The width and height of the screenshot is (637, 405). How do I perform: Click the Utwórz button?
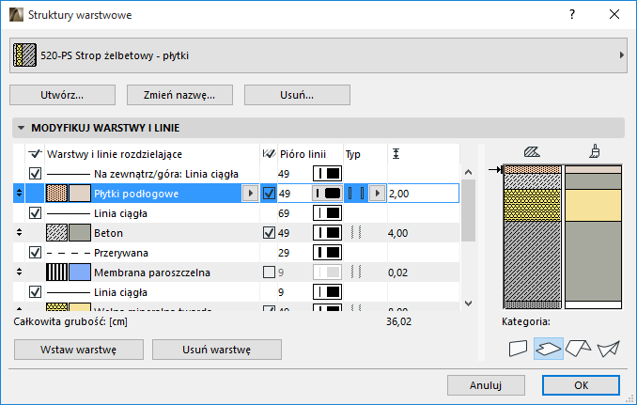pos(62,95)
